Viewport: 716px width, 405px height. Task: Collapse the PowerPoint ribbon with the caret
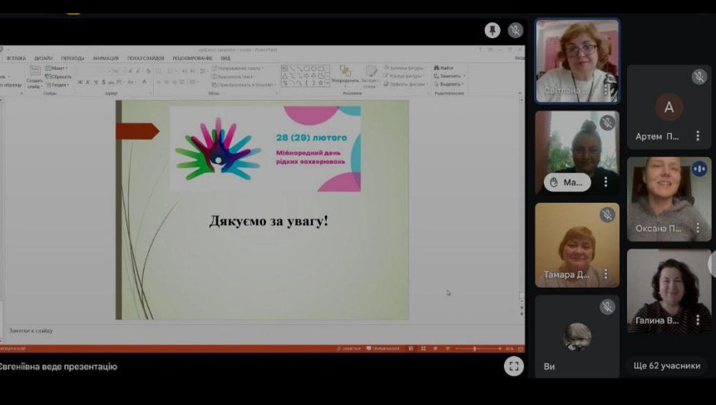tap(520, 93)
